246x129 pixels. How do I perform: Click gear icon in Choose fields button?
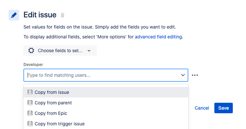pyautogui.click(x=31, y=51)
